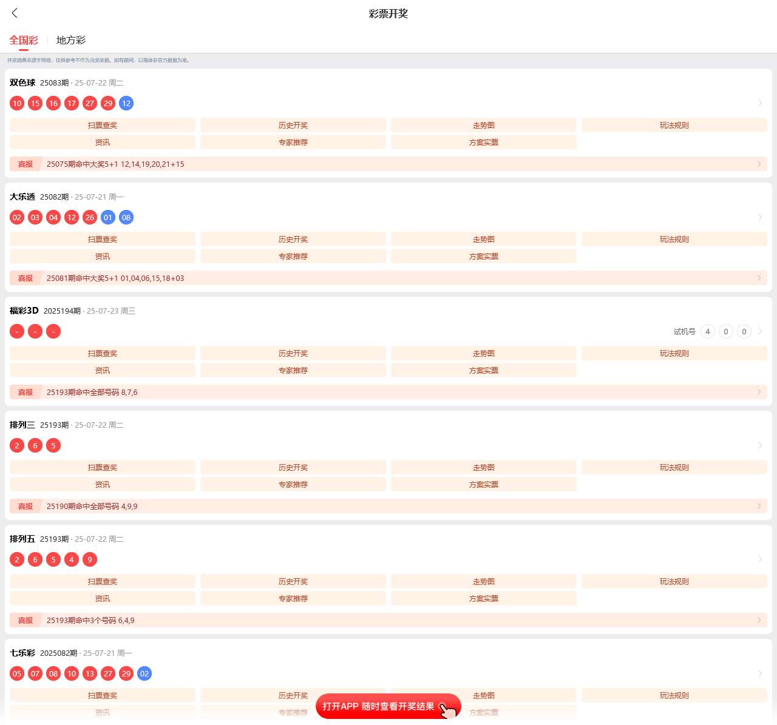This screenshot has height=725, width=777.
Task: View 走势图 for 福彩3D
Action: coord(484,353)
